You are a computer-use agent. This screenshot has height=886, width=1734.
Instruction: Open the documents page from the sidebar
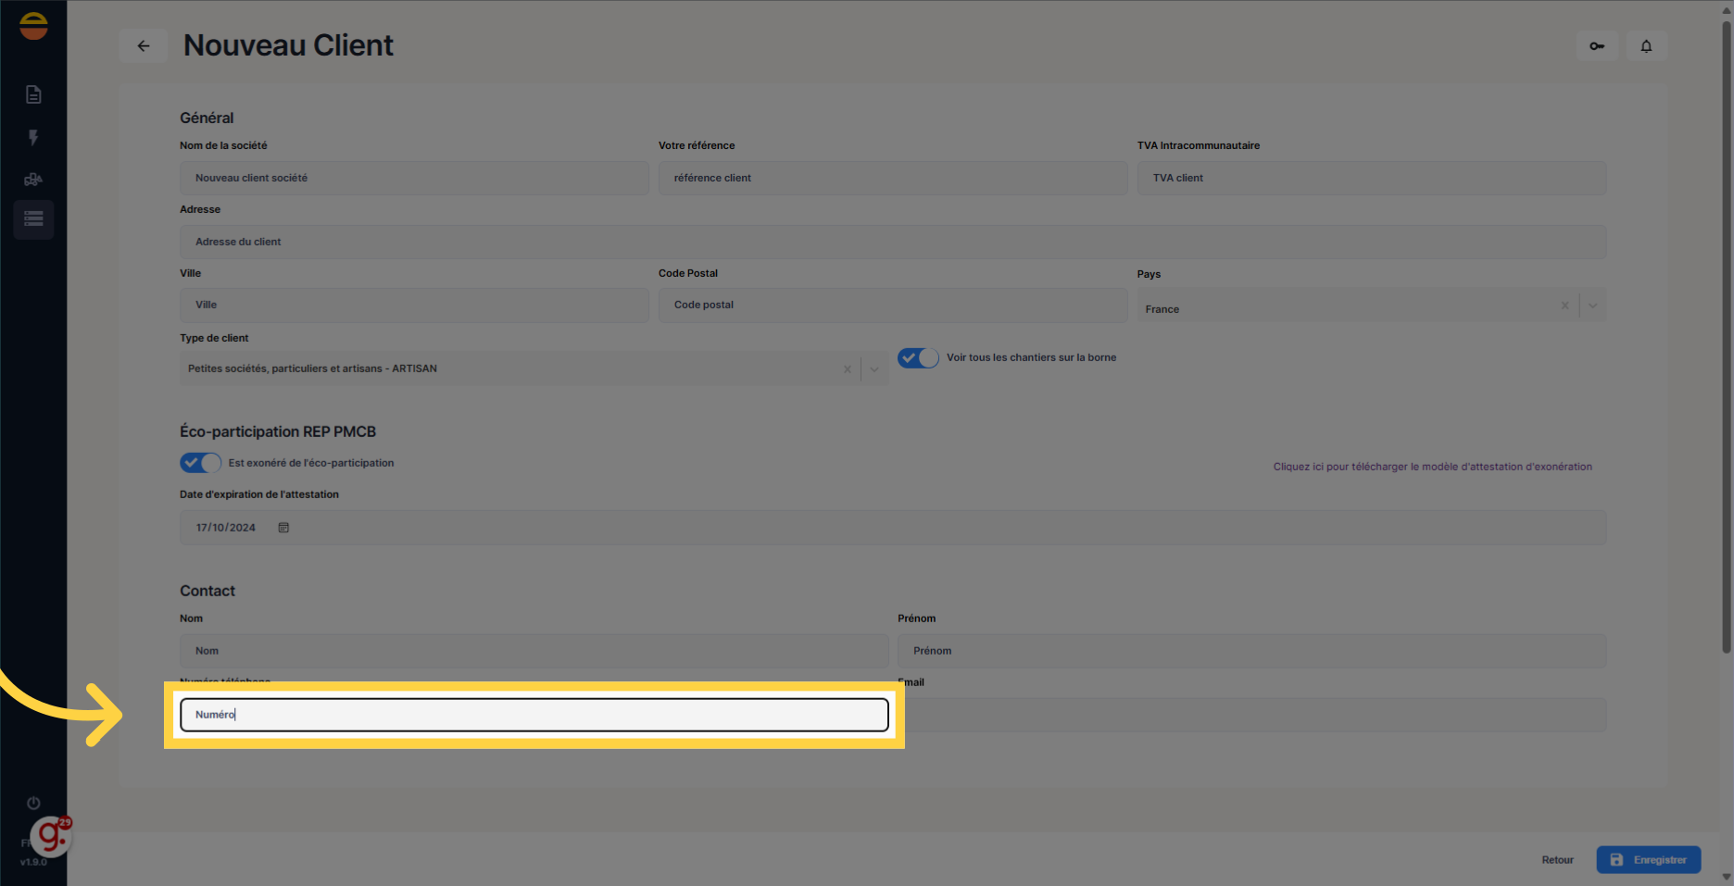coord(33,94)
